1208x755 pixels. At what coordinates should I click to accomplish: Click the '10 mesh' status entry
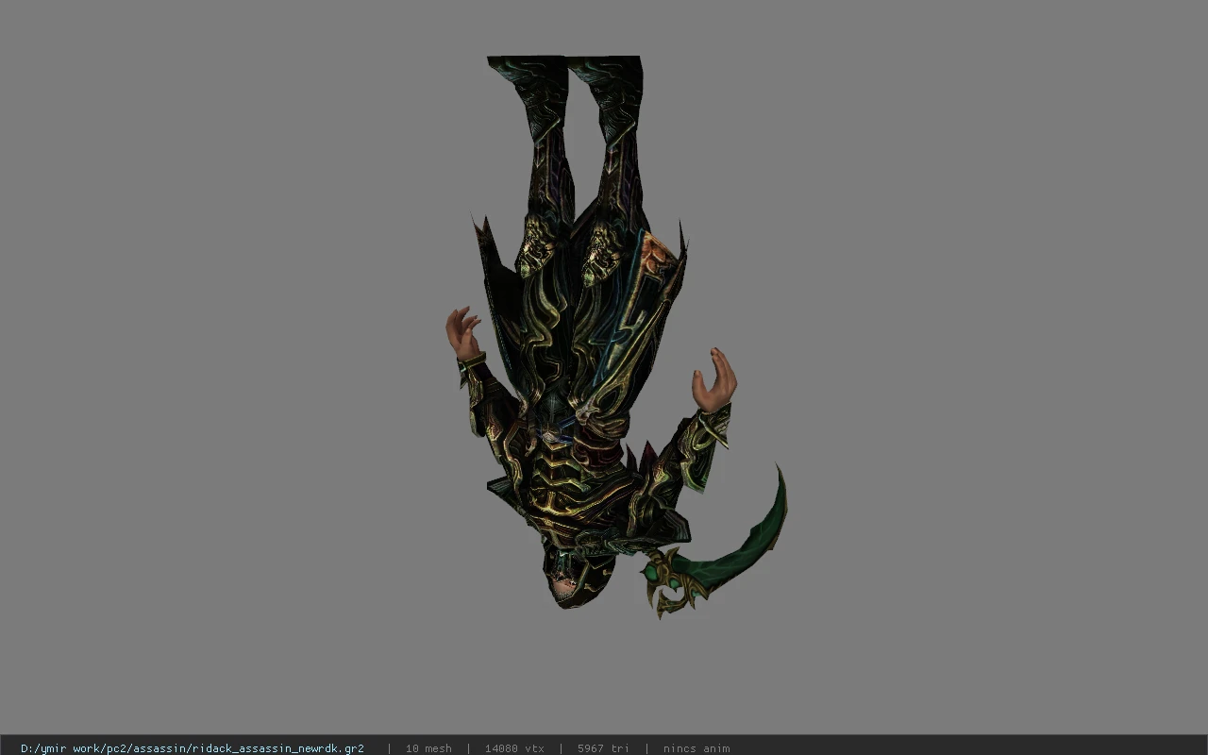pyautogui.click(x=428, y=748)
